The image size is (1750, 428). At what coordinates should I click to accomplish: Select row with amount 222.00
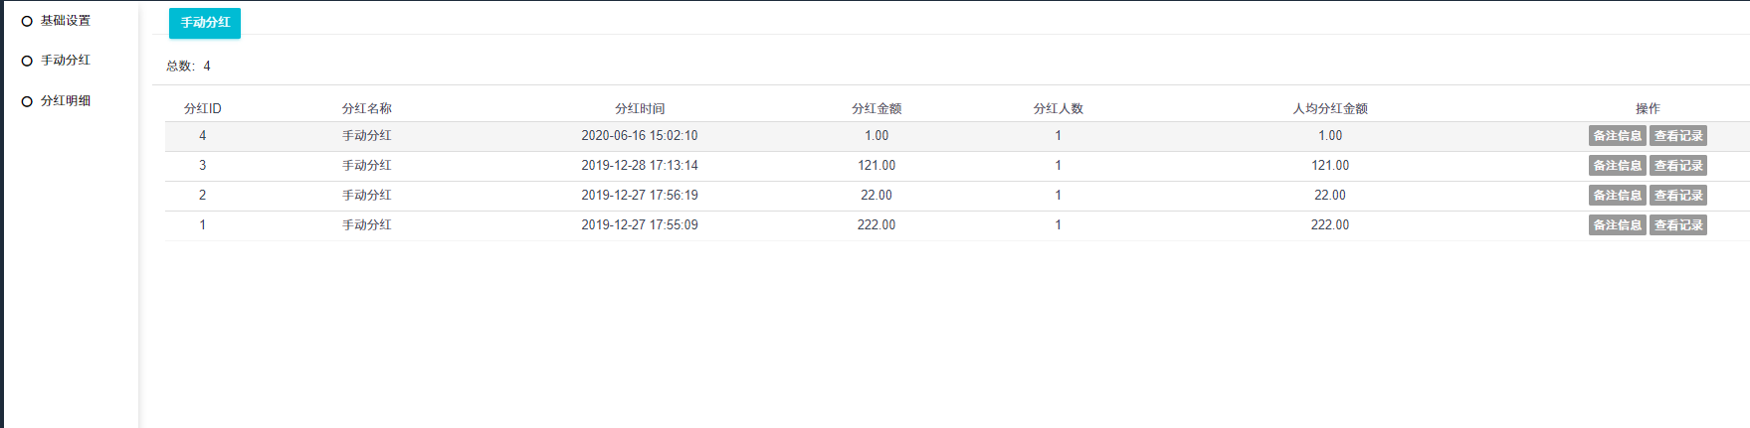(x=876, y=225)
